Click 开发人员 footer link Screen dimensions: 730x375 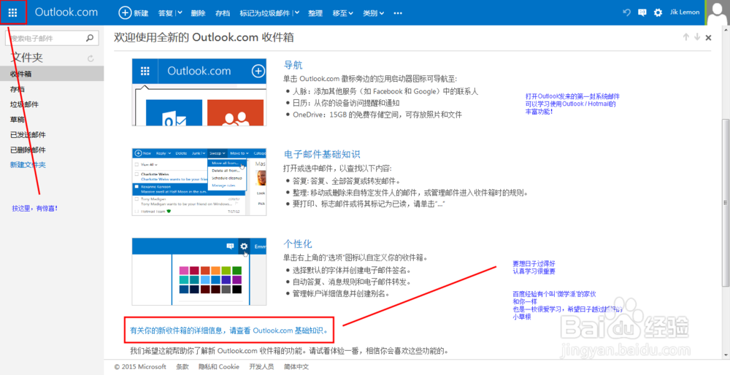(x=261, y=367)
